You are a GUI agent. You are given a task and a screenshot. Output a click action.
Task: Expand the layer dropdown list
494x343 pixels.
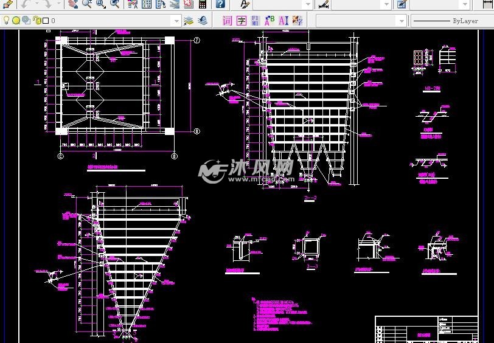click(x=177, y=21)
